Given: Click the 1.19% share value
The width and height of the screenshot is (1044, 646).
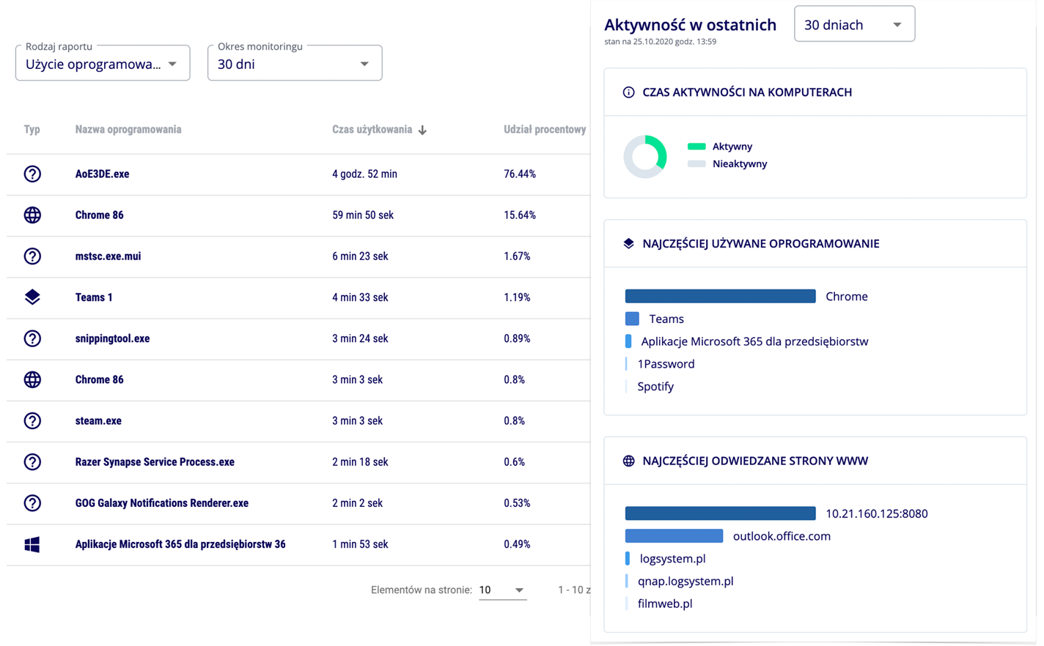Looking at the screenshot, I should pos(517,297).
